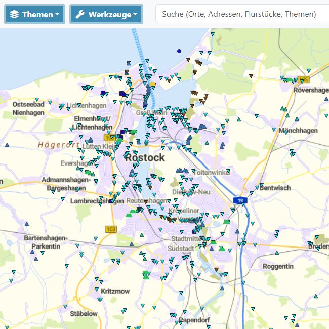This screenshot has width=329, height=329.
Task: Click the Roggentin place label
Action: 278,266
